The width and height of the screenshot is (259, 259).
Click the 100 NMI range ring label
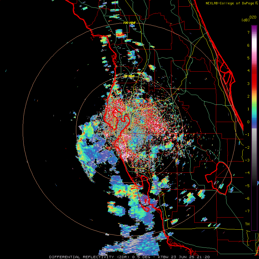coord(129,23)
